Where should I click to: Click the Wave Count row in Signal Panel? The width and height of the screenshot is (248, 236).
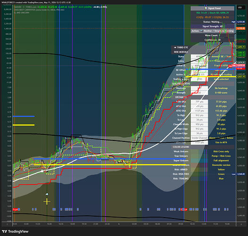click(213, 35)
